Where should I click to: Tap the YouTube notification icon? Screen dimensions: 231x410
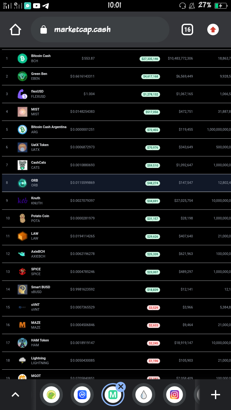pyautogui.click(x=37, y=6)
